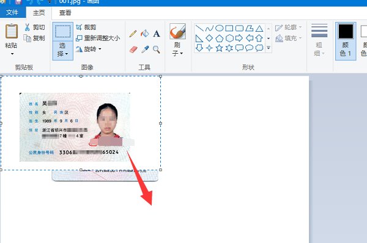Click the rectangular selection tool icon
Image resolution: width=367 pixels, height=243 pixels.
63,32
